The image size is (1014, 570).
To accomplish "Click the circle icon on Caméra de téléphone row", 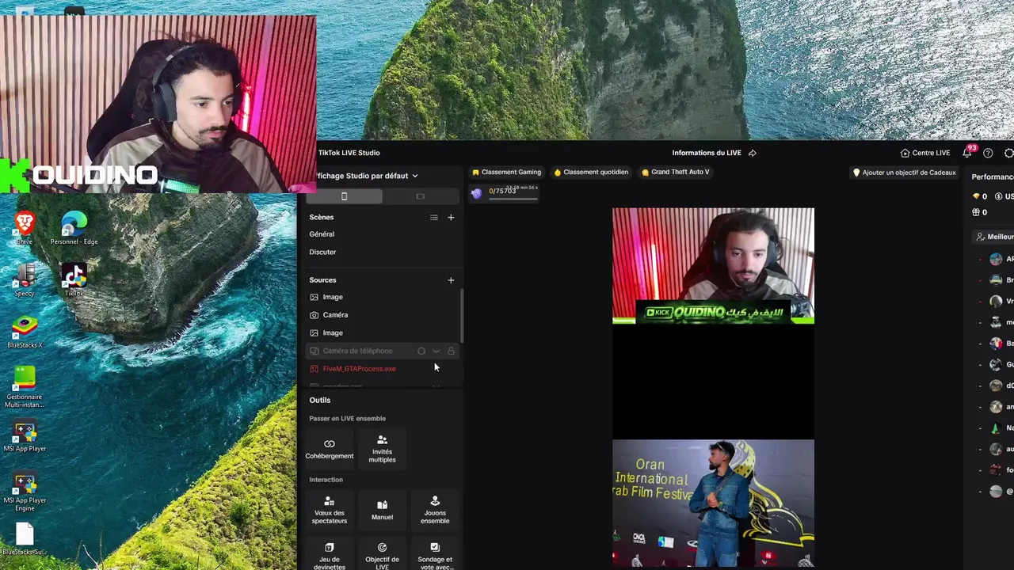I will pos(421,351).
